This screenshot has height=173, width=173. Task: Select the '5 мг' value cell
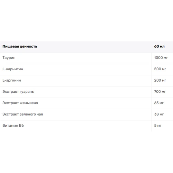pyautogui.click(x=158, y=126)
